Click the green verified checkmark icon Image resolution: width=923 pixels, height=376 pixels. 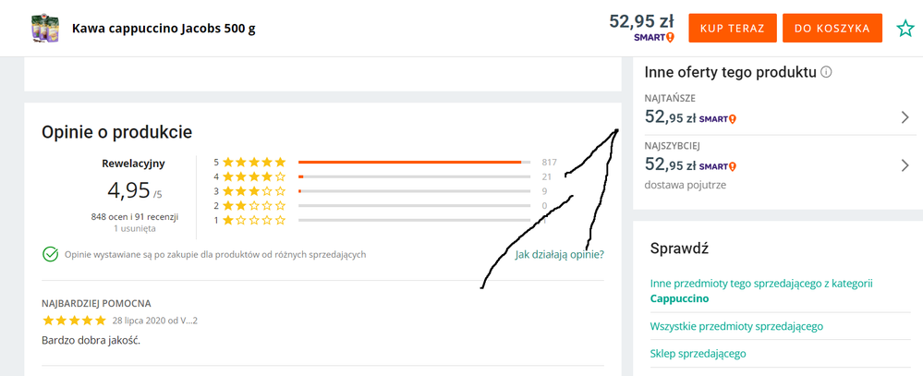[x=49, y=254]
